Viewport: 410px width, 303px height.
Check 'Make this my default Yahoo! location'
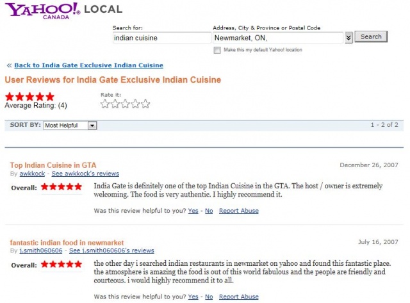(x=217, y=50)
